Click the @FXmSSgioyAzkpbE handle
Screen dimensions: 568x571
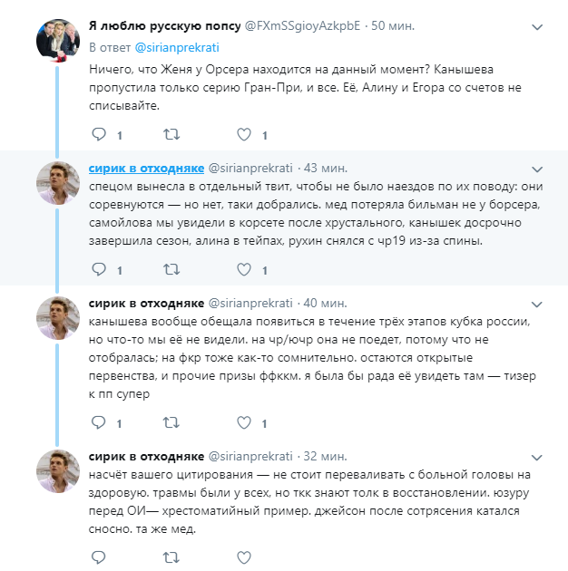[x=308, y=26]
